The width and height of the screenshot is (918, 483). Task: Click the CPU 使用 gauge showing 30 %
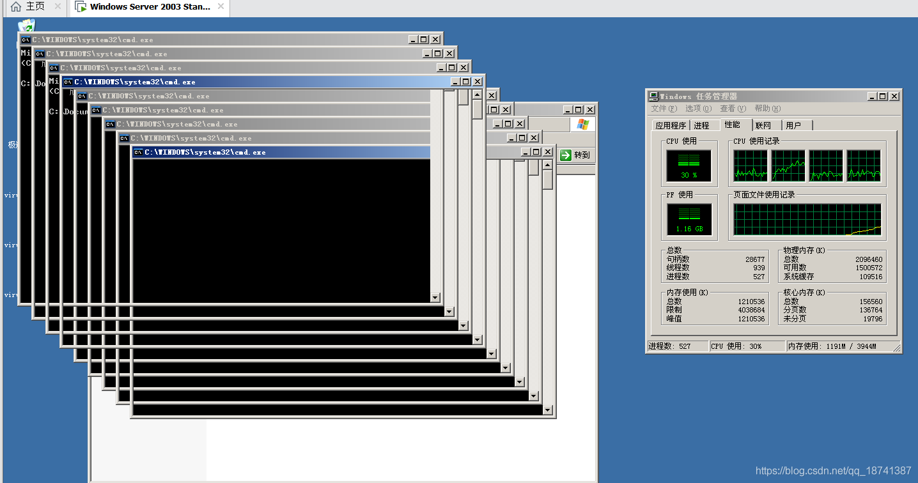click(x=688, y=165)
